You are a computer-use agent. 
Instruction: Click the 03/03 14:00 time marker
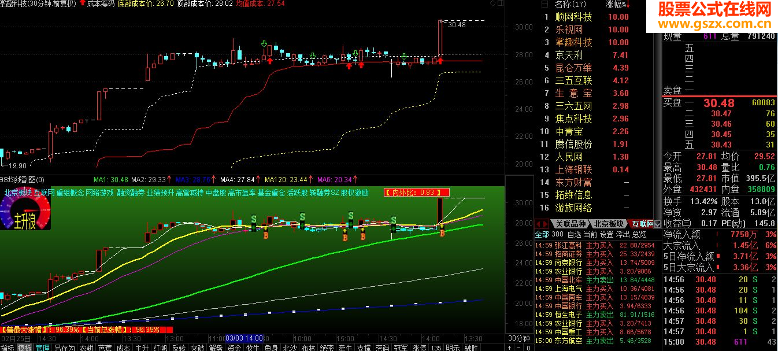point(244,338)
